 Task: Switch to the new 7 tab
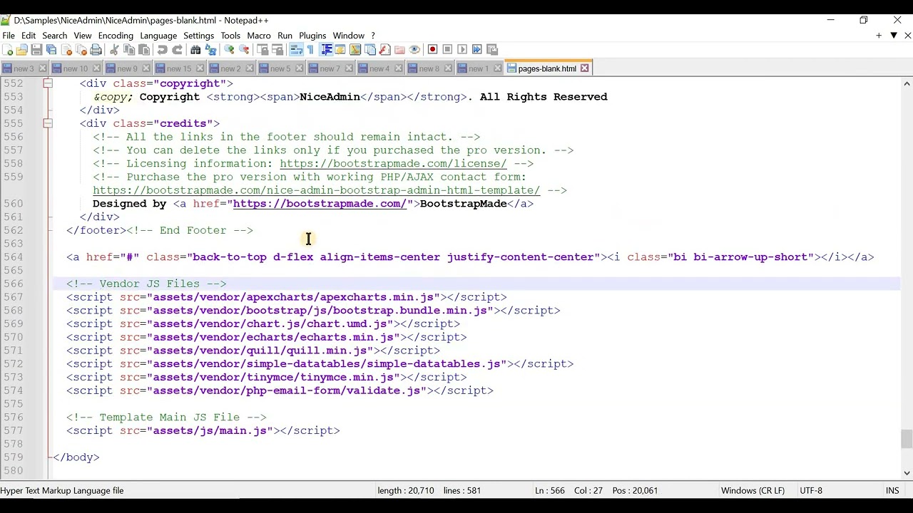(330, 68)
